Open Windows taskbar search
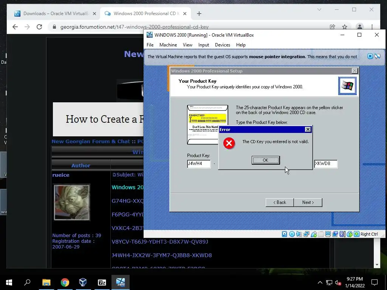 pos(27,282)
